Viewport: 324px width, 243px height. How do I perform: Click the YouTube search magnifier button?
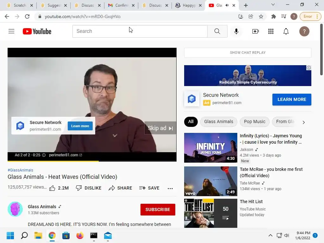(217, 31)
